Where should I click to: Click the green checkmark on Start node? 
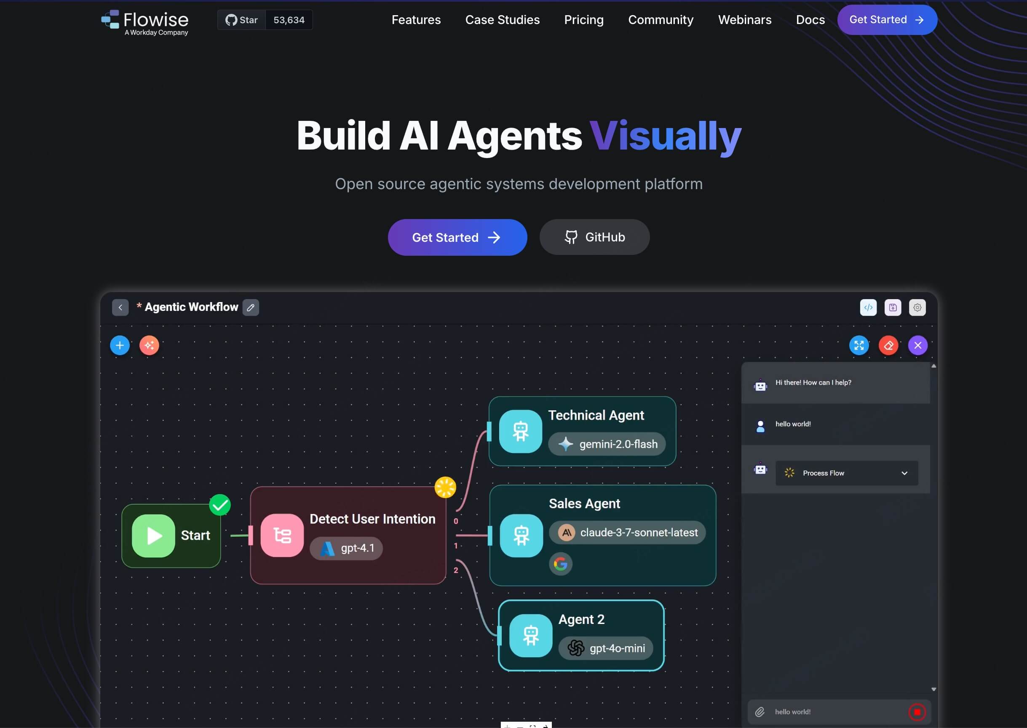click(x=220, y=505)
